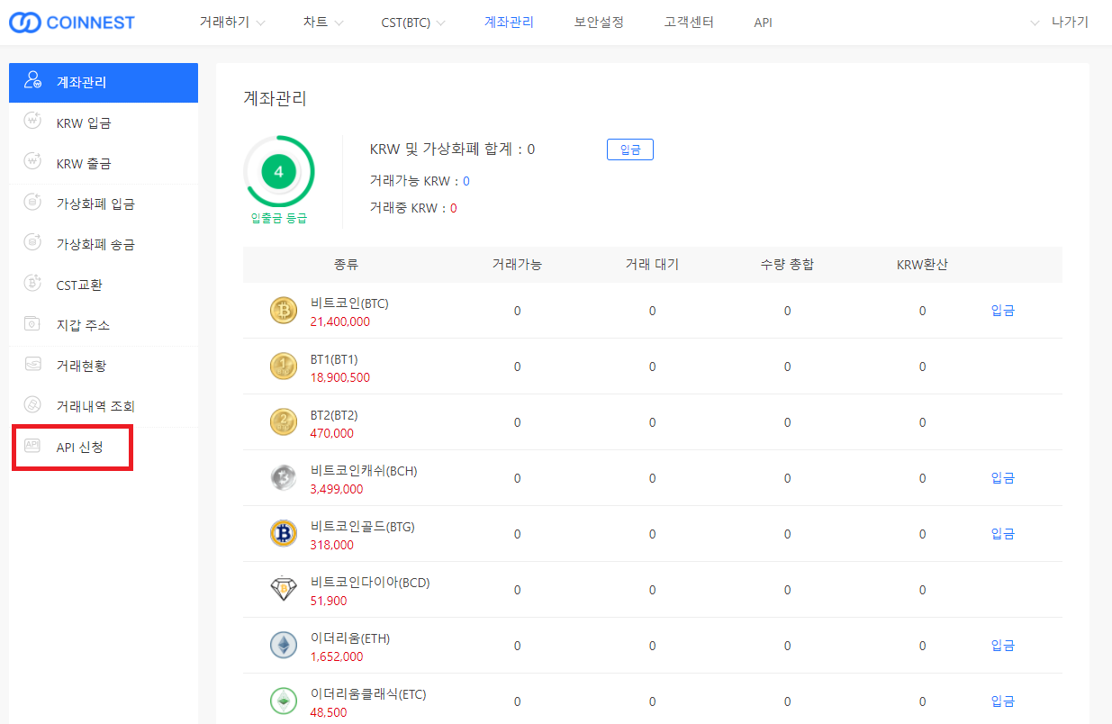Click the 수량 총합 column header
The image size is (1112, 724).
(x=787, y=265)
